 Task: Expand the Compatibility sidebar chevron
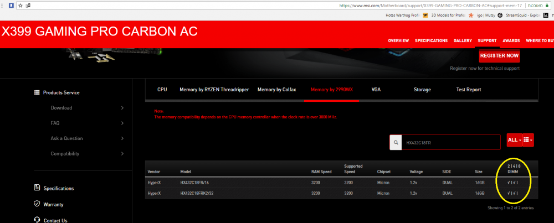tap(122, 153)
